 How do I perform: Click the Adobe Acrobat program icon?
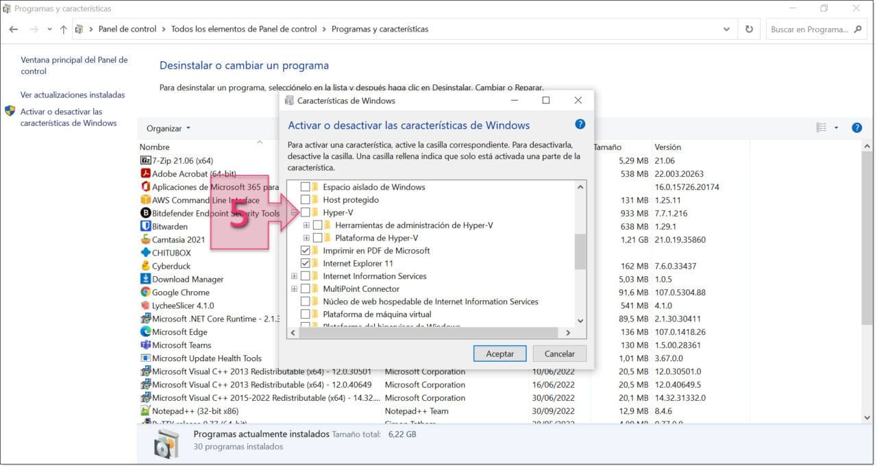[x=145, y=173]
